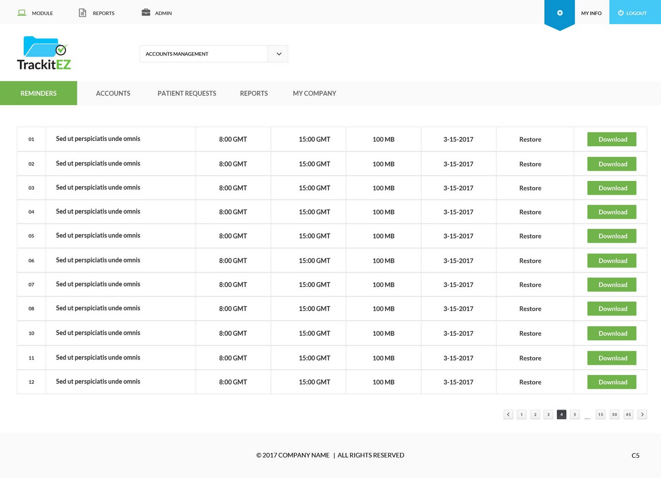Switch to the Accounts tab
Image resolution: width=661 pixels, height=478 pixels.
113,93
